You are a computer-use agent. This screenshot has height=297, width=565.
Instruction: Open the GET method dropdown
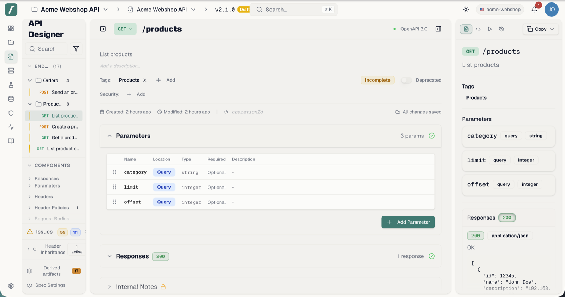click(125, 29)
